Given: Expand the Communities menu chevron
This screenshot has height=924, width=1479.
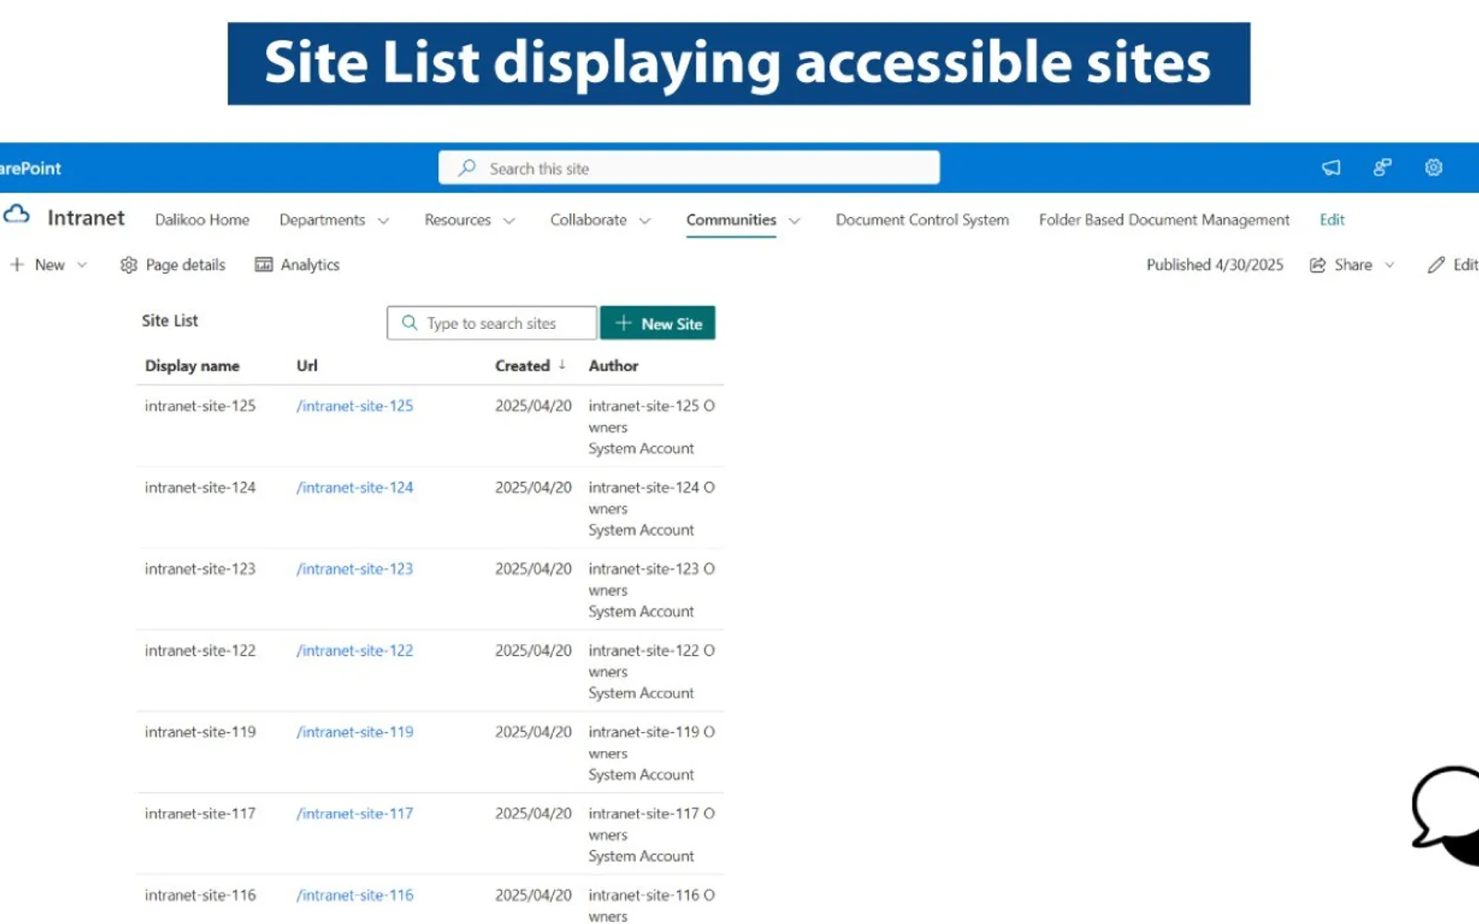Looking at the screenshot, I should [794, 221].
